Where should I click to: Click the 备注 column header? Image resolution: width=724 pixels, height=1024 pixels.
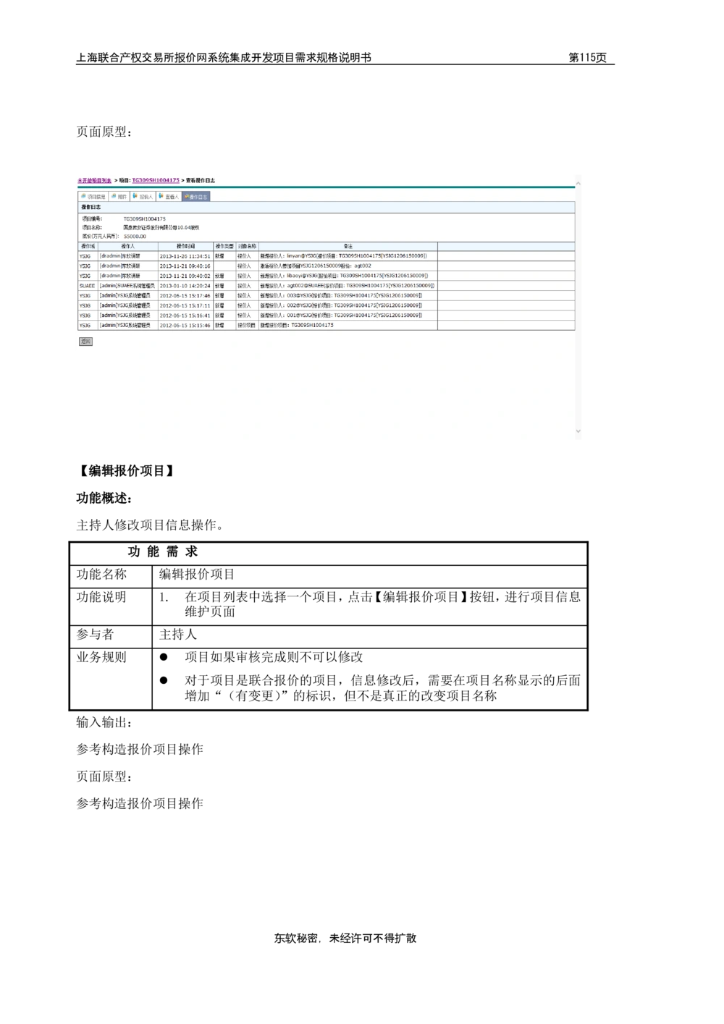(x=348, y=247)
